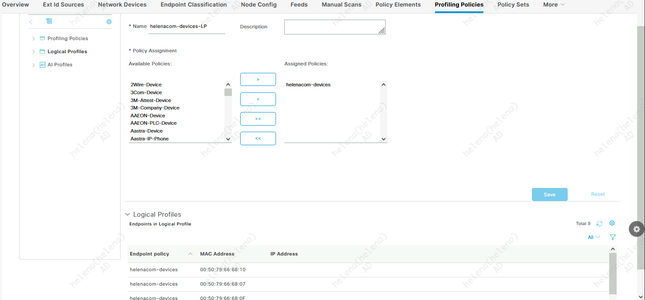Click the left sidebar tree view icon
Screen dimensions: 645x300
(x=49, y=21)
